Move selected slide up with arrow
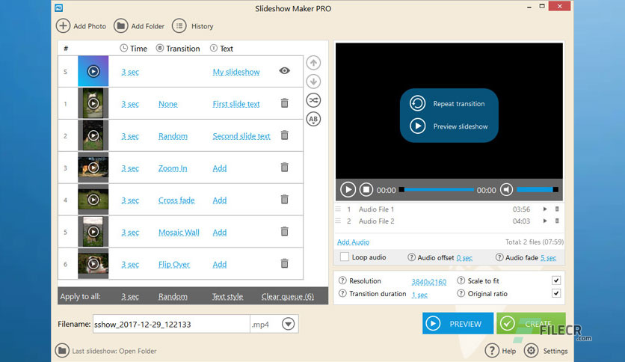625x362 pixels. (x=313, y=63)
